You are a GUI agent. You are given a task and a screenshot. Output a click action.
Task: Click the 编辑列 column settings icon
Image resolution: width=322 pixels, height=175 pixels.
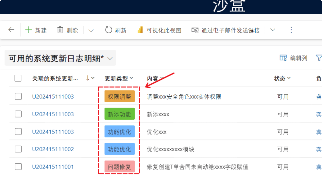coord(283,58)
